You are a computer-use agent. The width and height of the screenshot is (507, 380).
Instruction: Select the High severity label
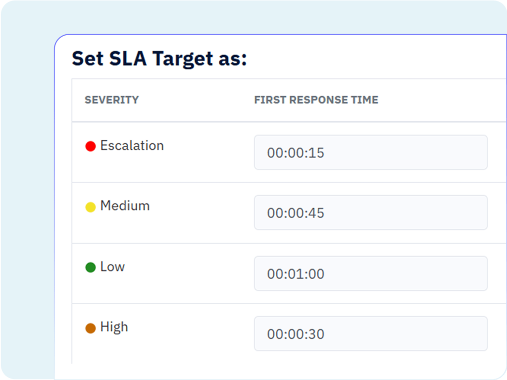[114, 327]
